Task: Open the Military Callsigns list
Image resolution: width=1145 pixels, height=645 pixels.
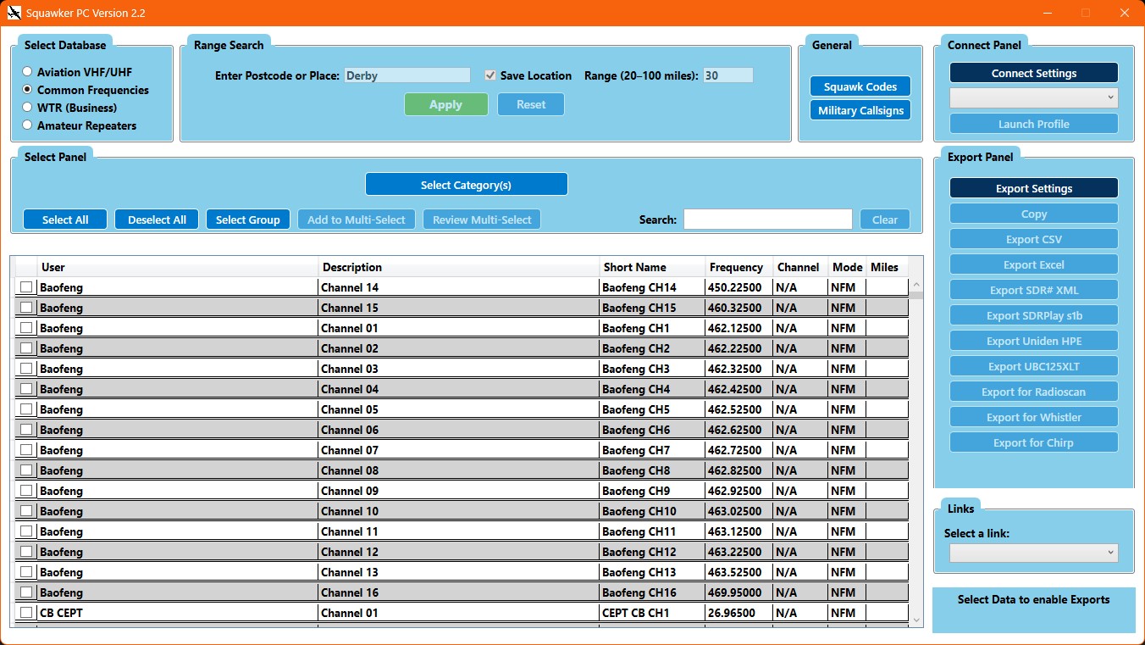Action: (860, 110)
